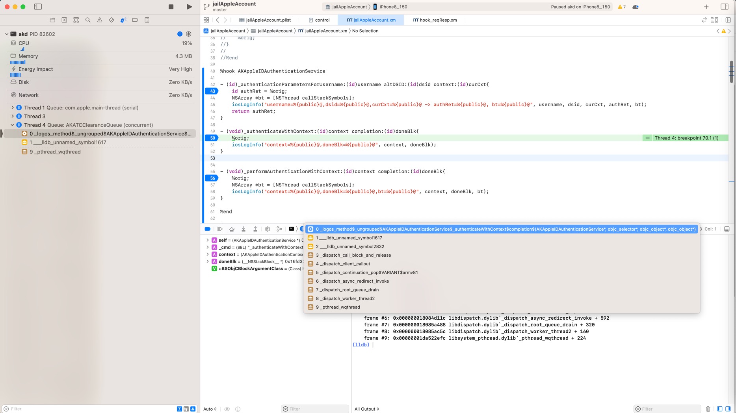Hide the navigator sidebar with the toolbar toggle
This screenshot has height=413, width=736.
[38, 7]
